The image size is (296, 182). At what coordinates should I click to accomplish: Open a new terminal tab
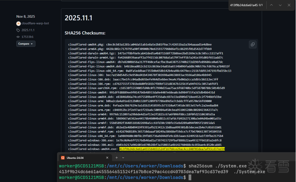[x=116, y=157]
